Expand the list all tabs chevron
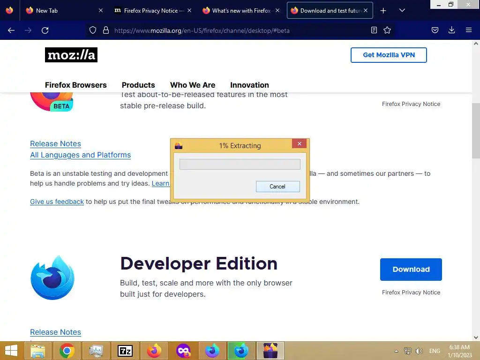This screenshot has width=480, height=360. (x=402, y=10)
